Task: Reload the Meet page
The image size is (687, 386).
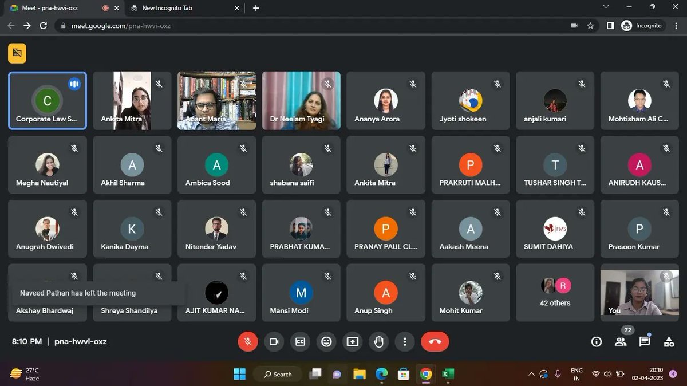Action: (x=43, y=26)
